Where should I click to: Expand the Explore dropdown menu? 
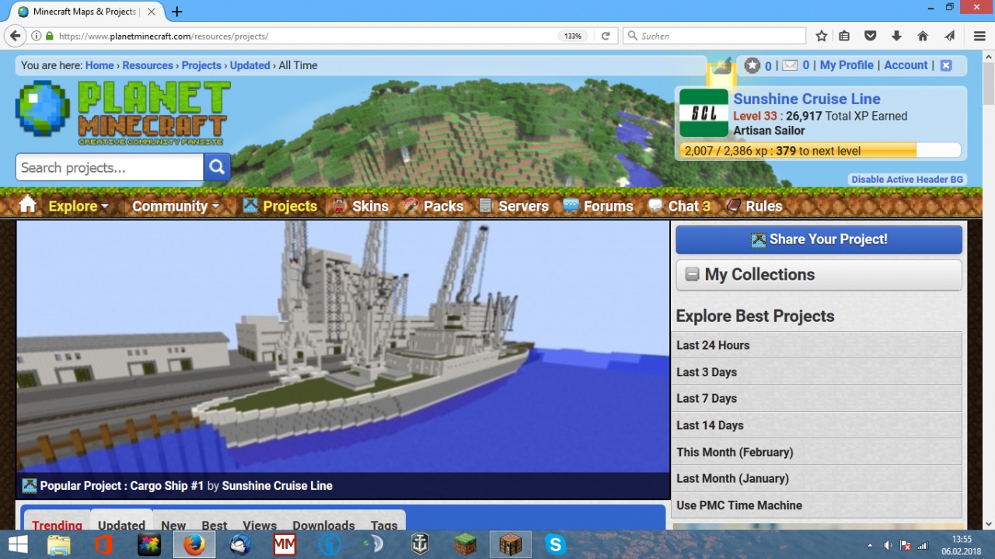77,205
